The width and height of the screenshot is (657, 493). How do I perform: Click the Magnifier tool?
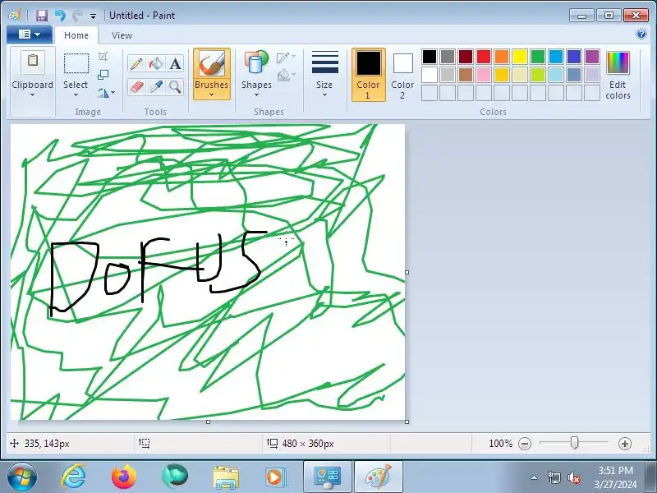pos(175,87)
